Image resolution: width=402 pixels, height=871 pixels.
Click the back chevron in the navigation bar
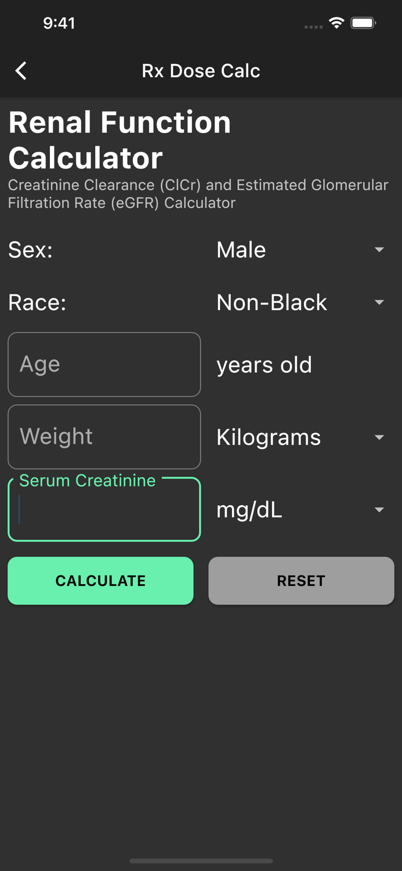[21, 70]
